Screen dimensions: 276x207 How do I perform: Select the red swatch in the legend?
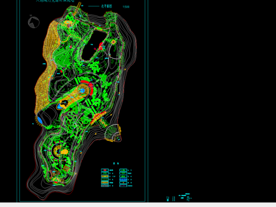click(105, 170)
